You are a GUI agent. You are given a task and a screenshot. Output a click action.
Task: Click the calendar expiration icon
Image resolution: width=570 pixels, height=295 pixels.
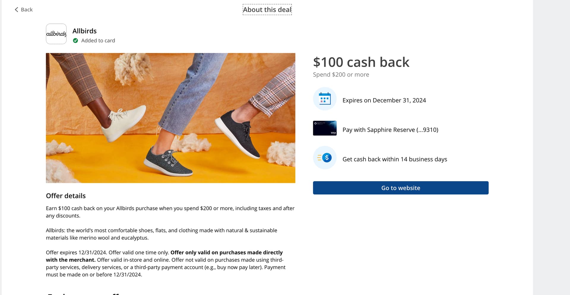click(x=324, y=99)
